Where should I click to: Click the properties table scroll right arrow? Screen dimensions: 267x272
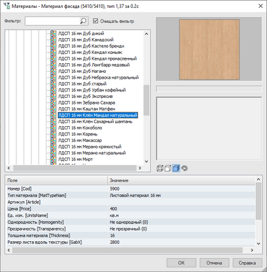(252, 250)
